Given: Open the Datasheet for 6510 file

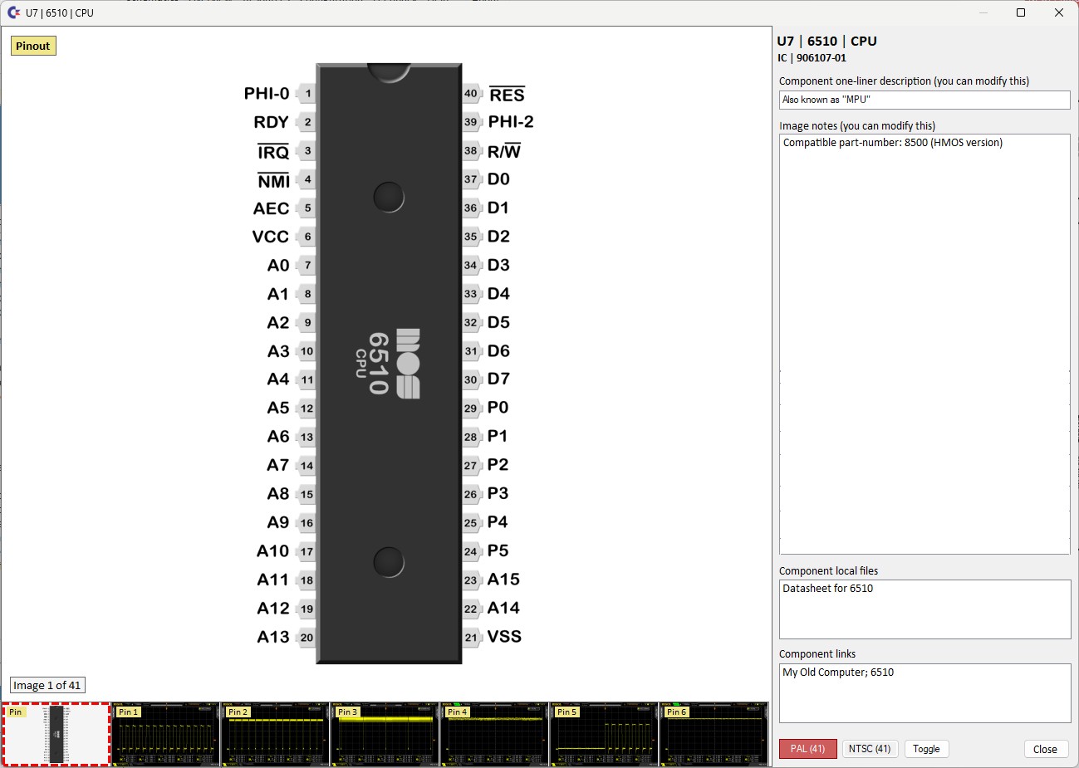Looking at the screenshot, I should (828, 589).
